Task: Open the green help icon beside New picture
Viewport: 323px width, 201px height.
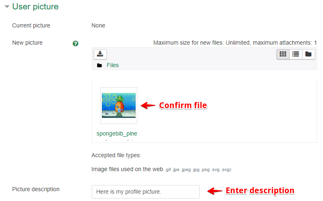Action: click(x=75, y=43)
